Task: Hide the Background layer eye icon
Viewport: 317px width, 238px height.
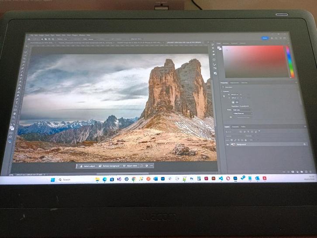Action: click(227, 145)
